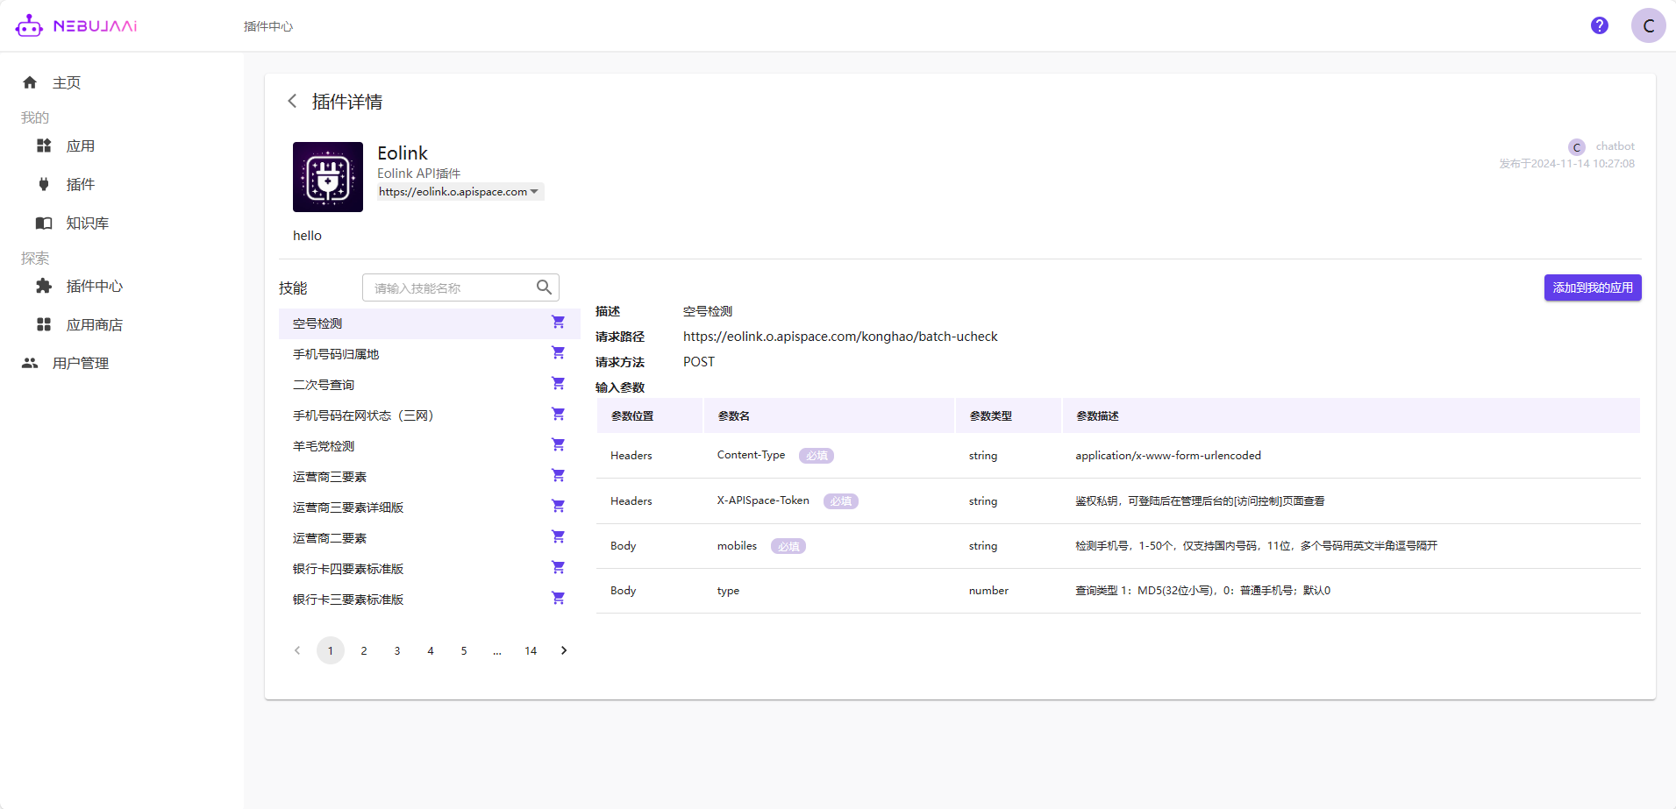Select page 3 in pagination
1676x809 pixels.
pos(397,650)
